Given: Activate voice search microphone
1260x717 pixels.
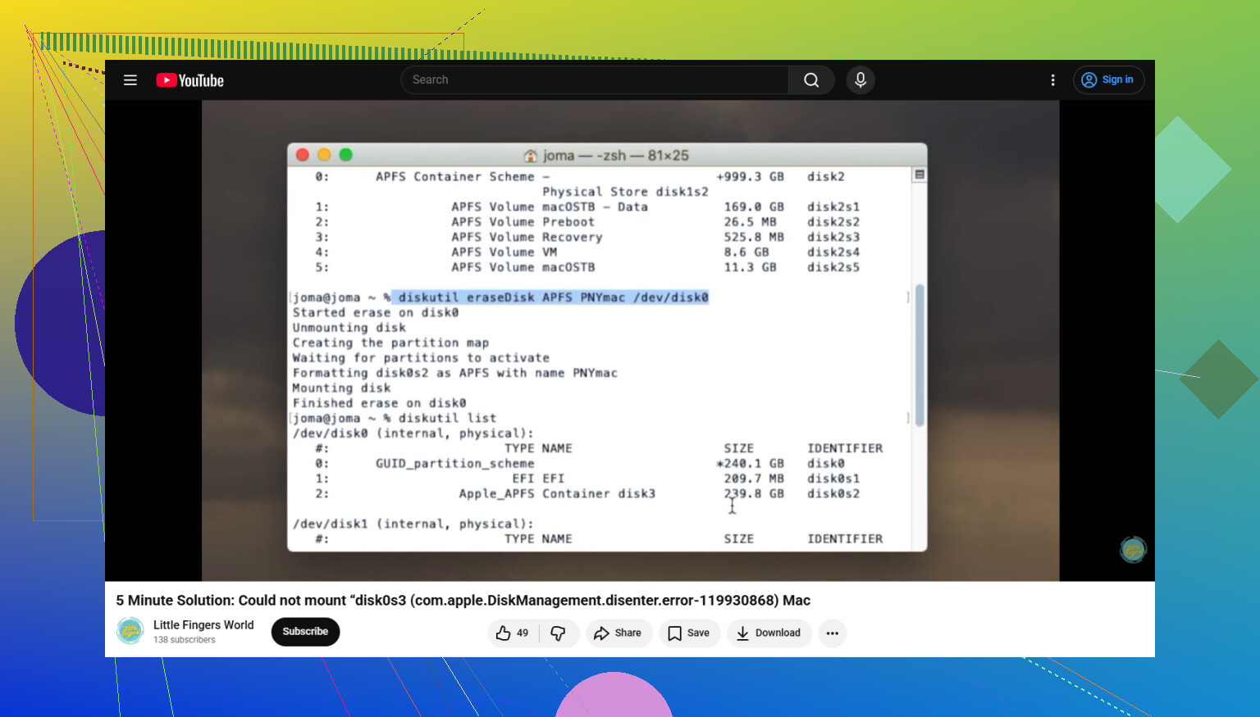Looking at the screenshot, I should click(861, 80).
